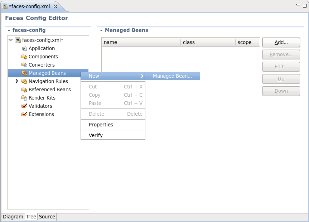The width and height of the screenshot is (309, 222).
Task: Click the Components folder icon
Action: [24, 57]
